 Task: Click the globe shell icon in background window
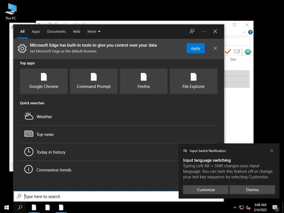point(248,52)
